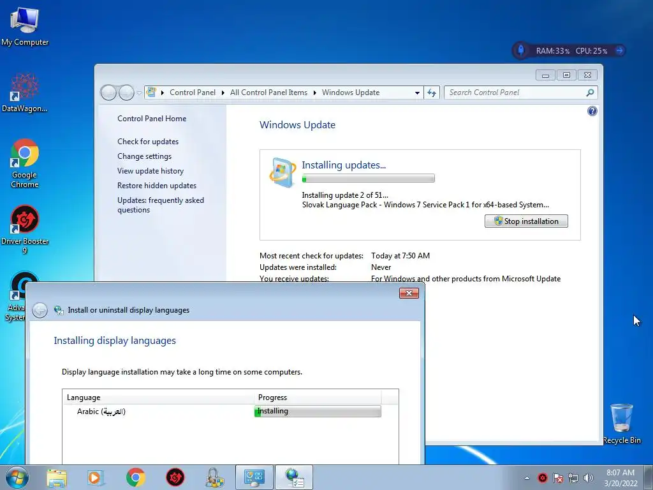The height and width of the screenshot is (490, 653).
Task: Select All Control Panel Items breadcrumb
Action: tap(268, 93)
